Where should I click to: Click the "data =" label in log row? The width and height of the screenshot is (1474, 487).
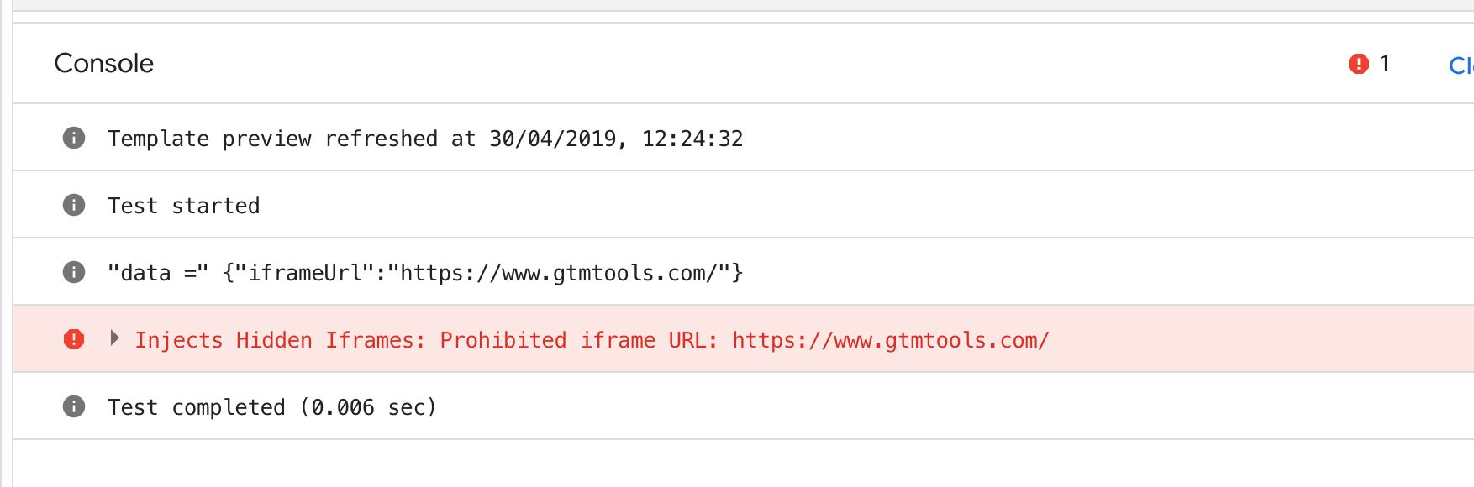tap(158, 273)
